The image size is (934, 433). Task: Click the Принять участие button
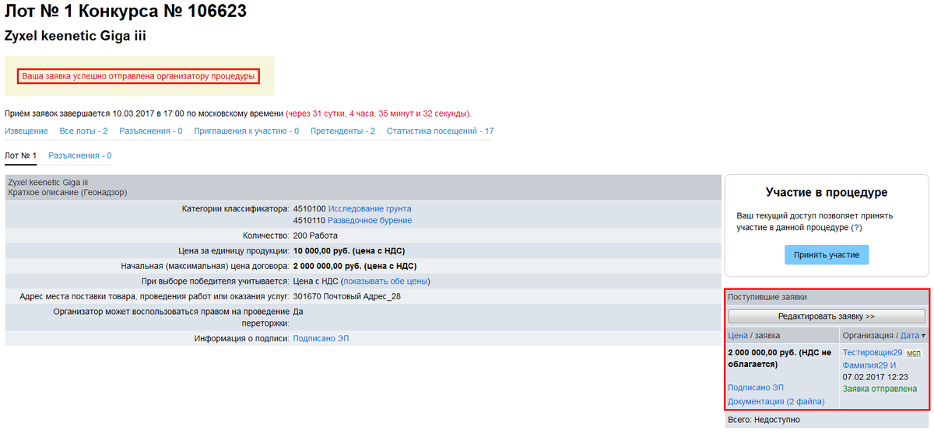(x=826, y=255)
